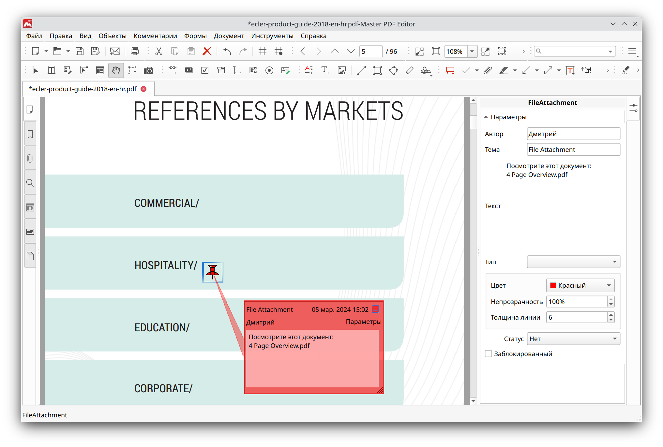
Task: Select the Line drawing tool
Action: point(361,70)
